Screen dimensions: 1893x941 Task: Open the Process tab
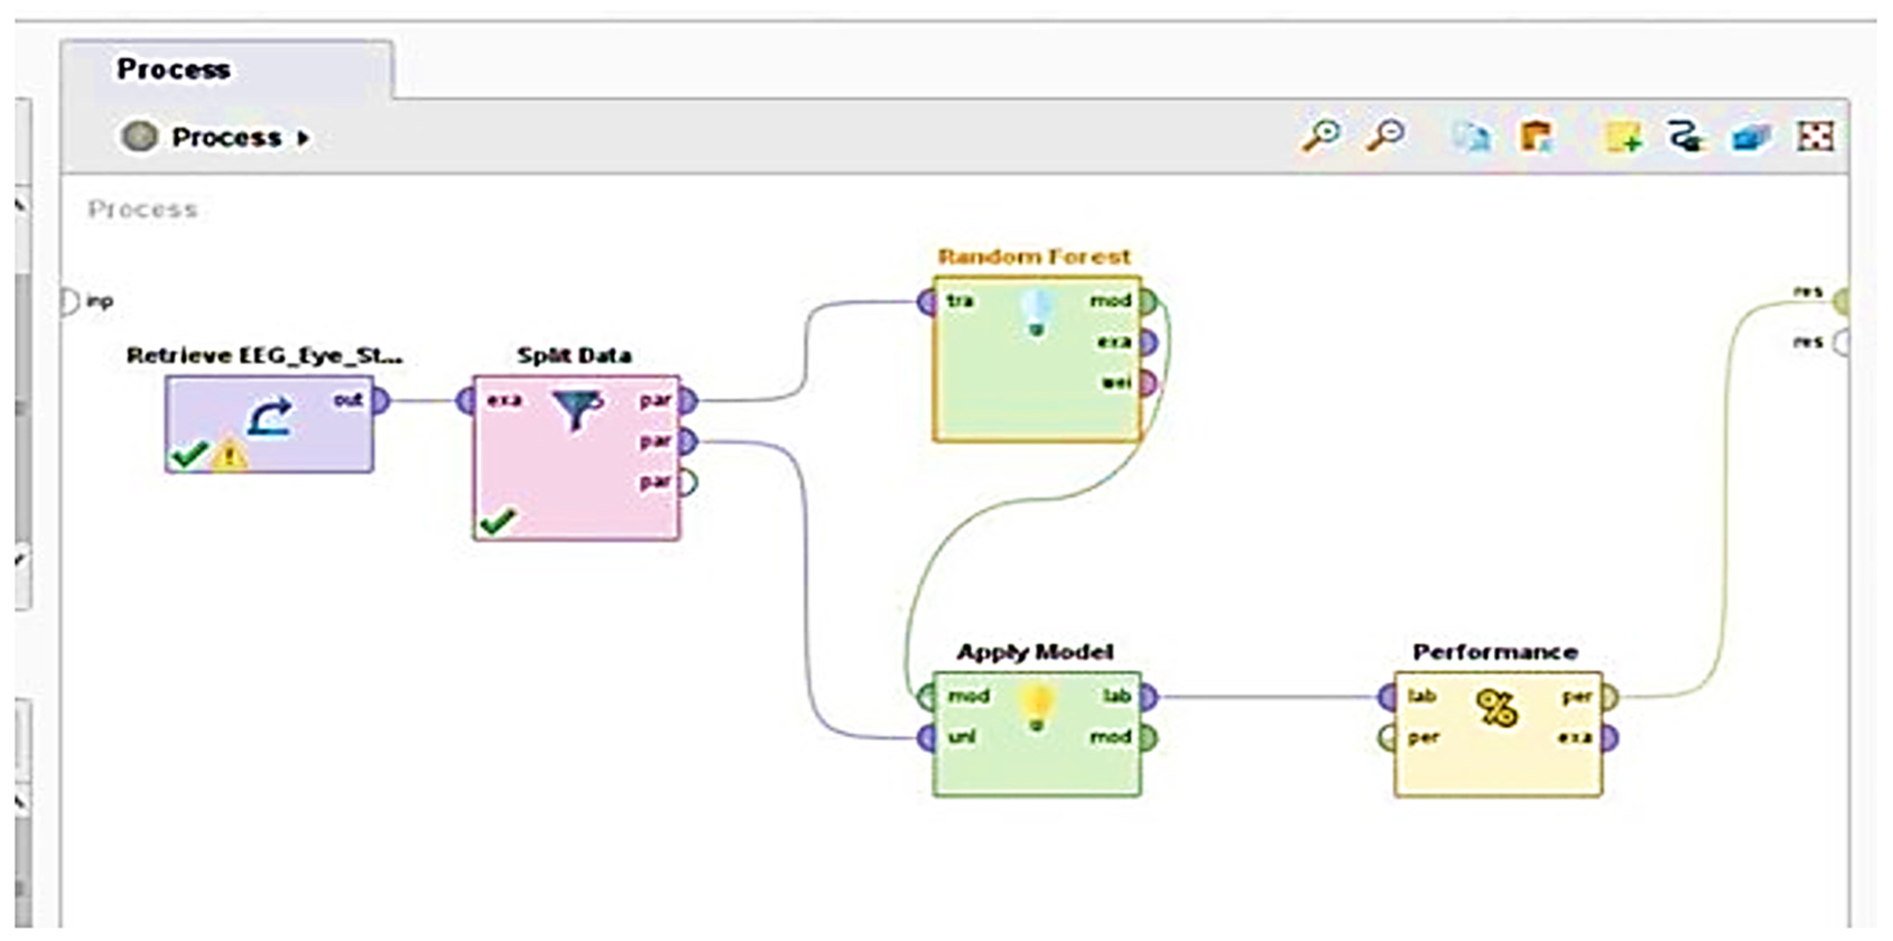pos(174,70)
